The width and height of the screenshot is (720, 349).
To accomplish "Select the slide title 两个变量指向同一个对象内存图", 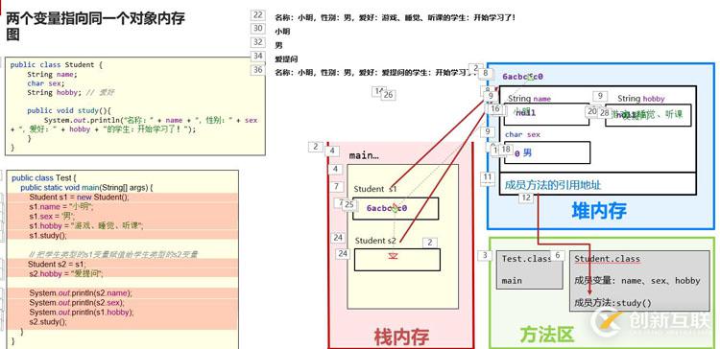I will click(x=95, y=27).
